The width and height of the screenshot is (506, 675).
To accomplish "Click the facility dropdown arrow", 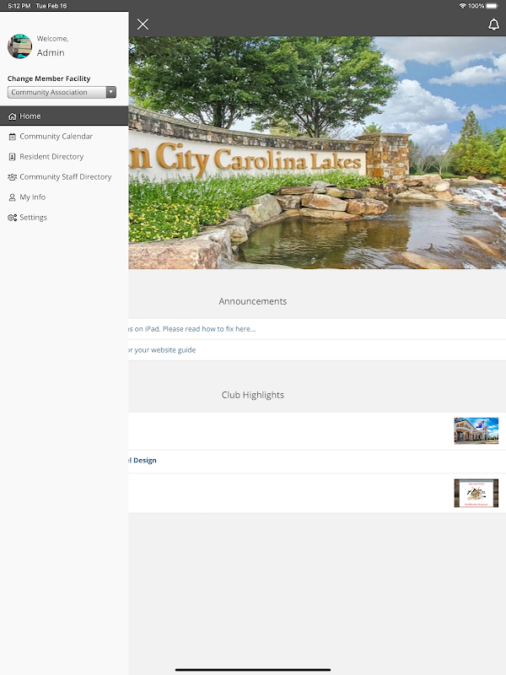I will (111, 92).
